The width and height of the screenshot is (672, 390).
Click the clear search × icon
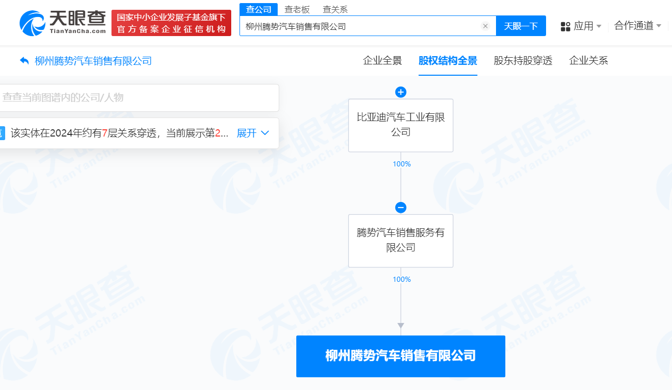(485, 26)
